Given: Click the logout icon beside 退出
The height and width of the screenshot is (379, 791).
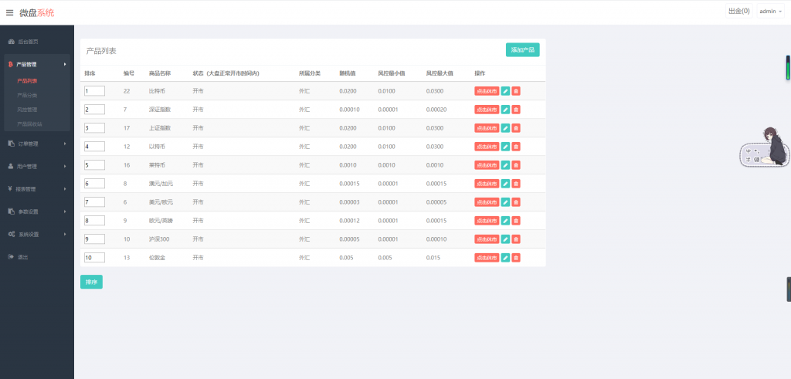Looking at the screenshot, I should 11,257.
